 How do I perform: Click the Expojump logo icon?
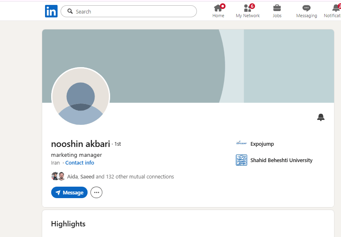(x=242, y=143)
